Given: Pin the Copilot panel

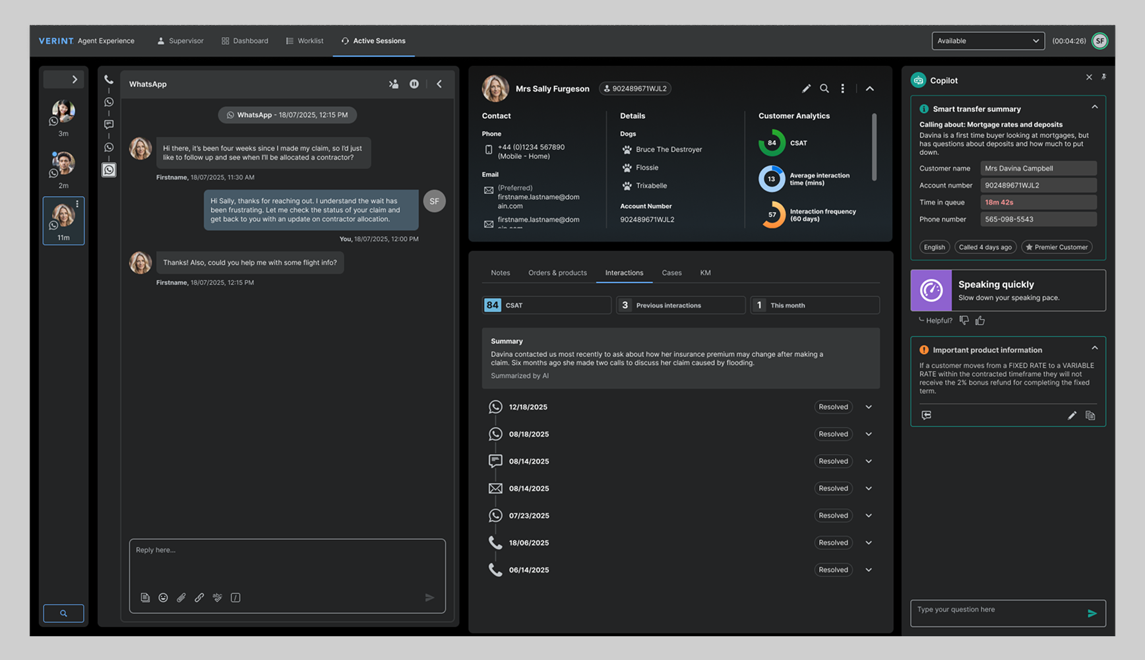Looking at the screenshot, I should (x=1104, y=77).
